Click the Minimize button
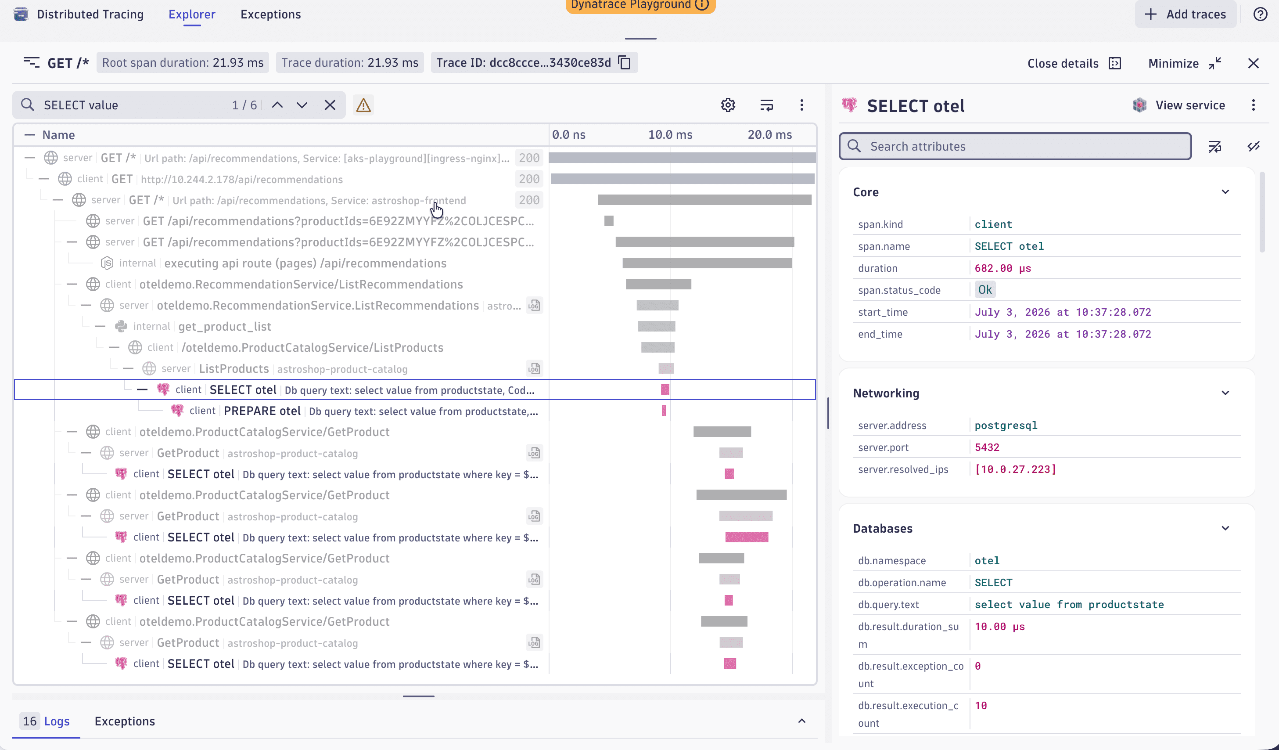The height and width of the screenshot is (750, 1279). tap(1185, 64)
